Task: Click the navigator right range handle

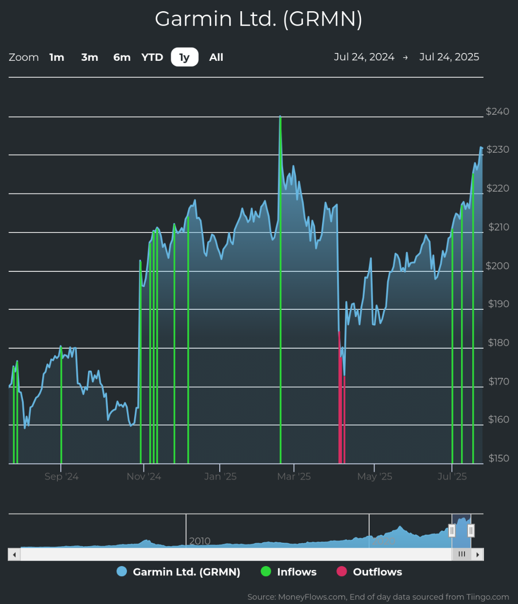Action: (470, 531)
